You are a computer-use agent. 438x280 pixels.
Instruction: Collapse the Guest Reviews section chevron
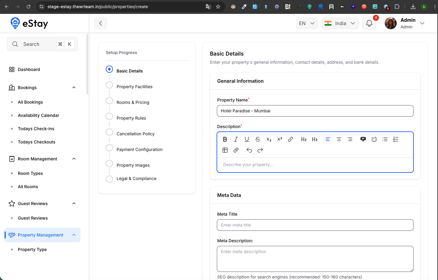(x=74, y=204)
